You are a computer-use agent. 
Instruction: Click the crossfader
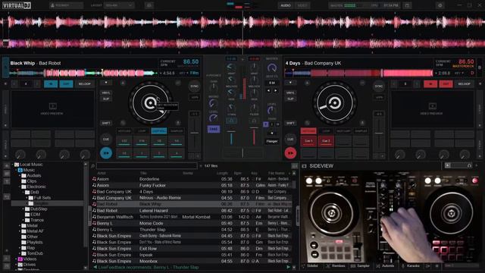tap(242, 152)
